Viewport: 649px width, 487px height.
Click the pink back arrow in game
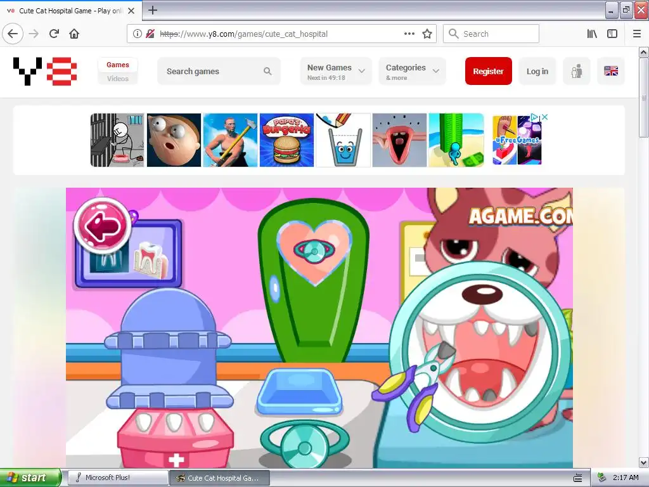pos(103,226)
